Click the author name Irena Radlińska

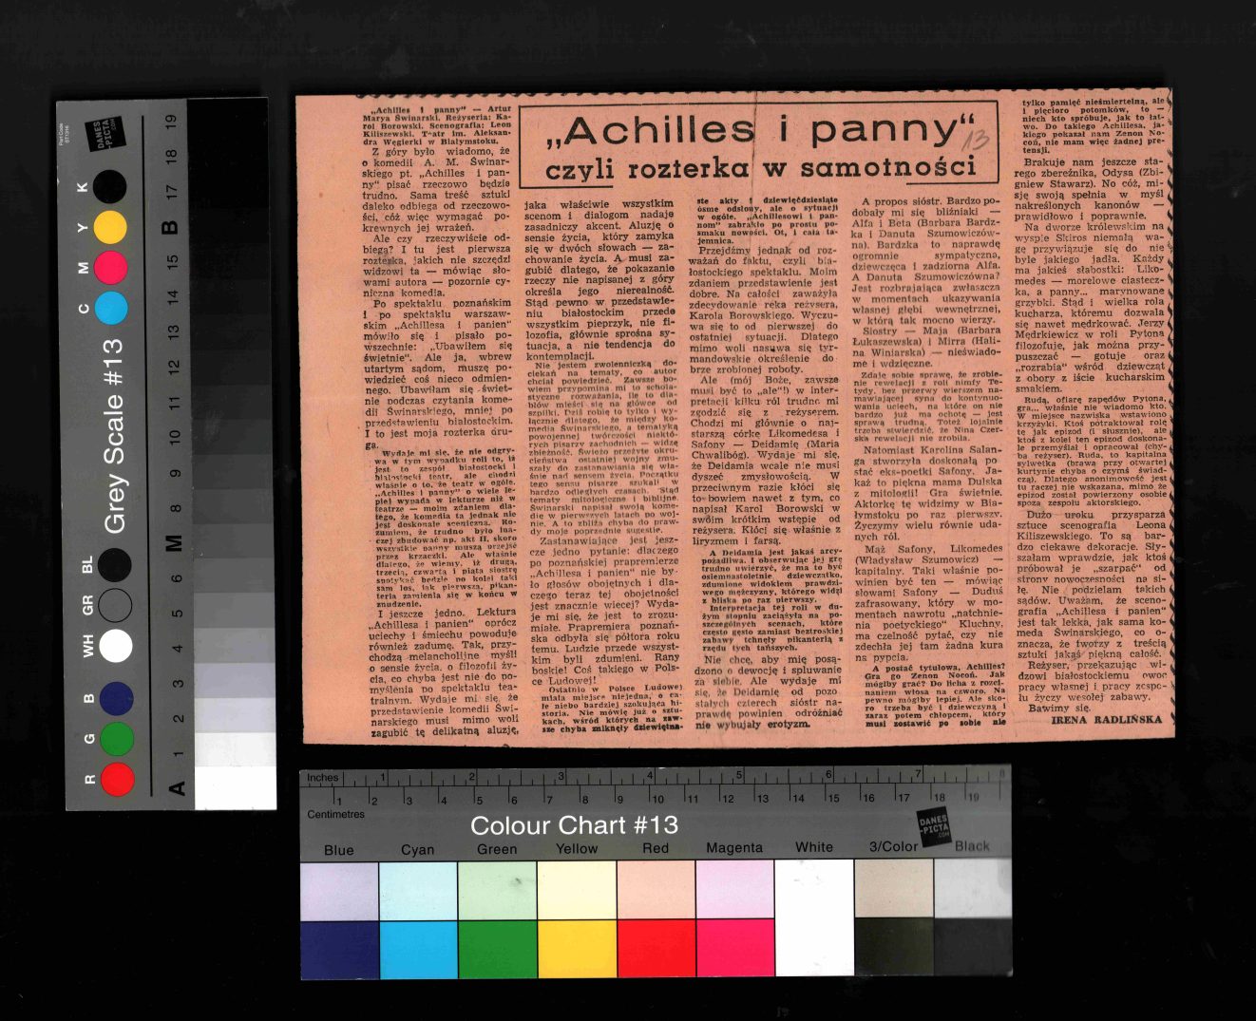(x=1107, y=720)
